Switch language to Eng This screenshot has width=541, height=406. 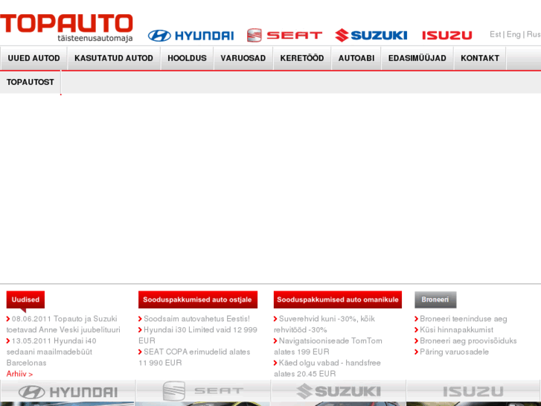(513, 34)
